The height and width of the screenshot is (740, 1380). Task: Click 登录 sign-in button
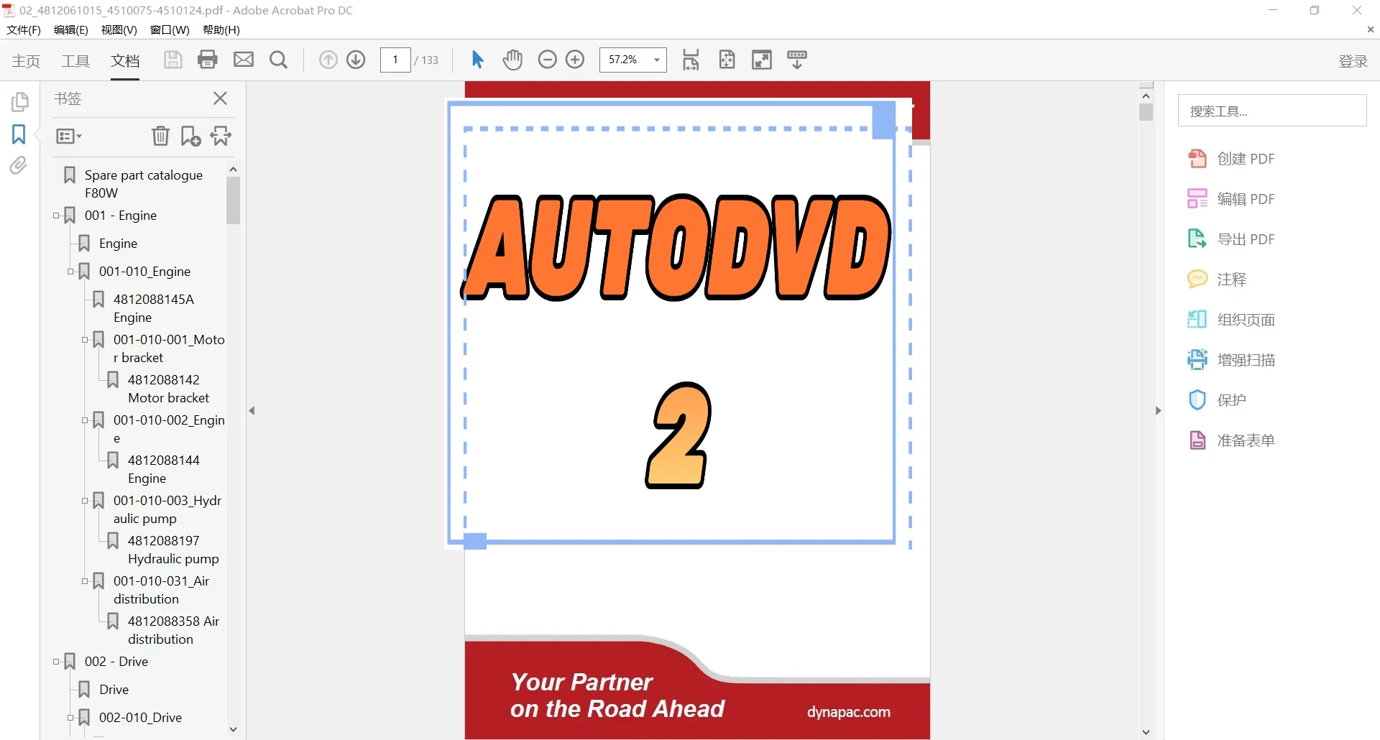tap(1353, 61)
